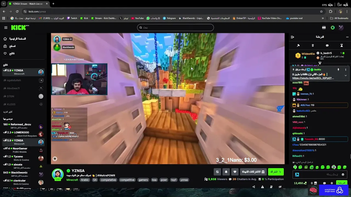Open Tyceno Slots & Casino channel
This screenshot has width=351, height=197.
click(23, 158)
